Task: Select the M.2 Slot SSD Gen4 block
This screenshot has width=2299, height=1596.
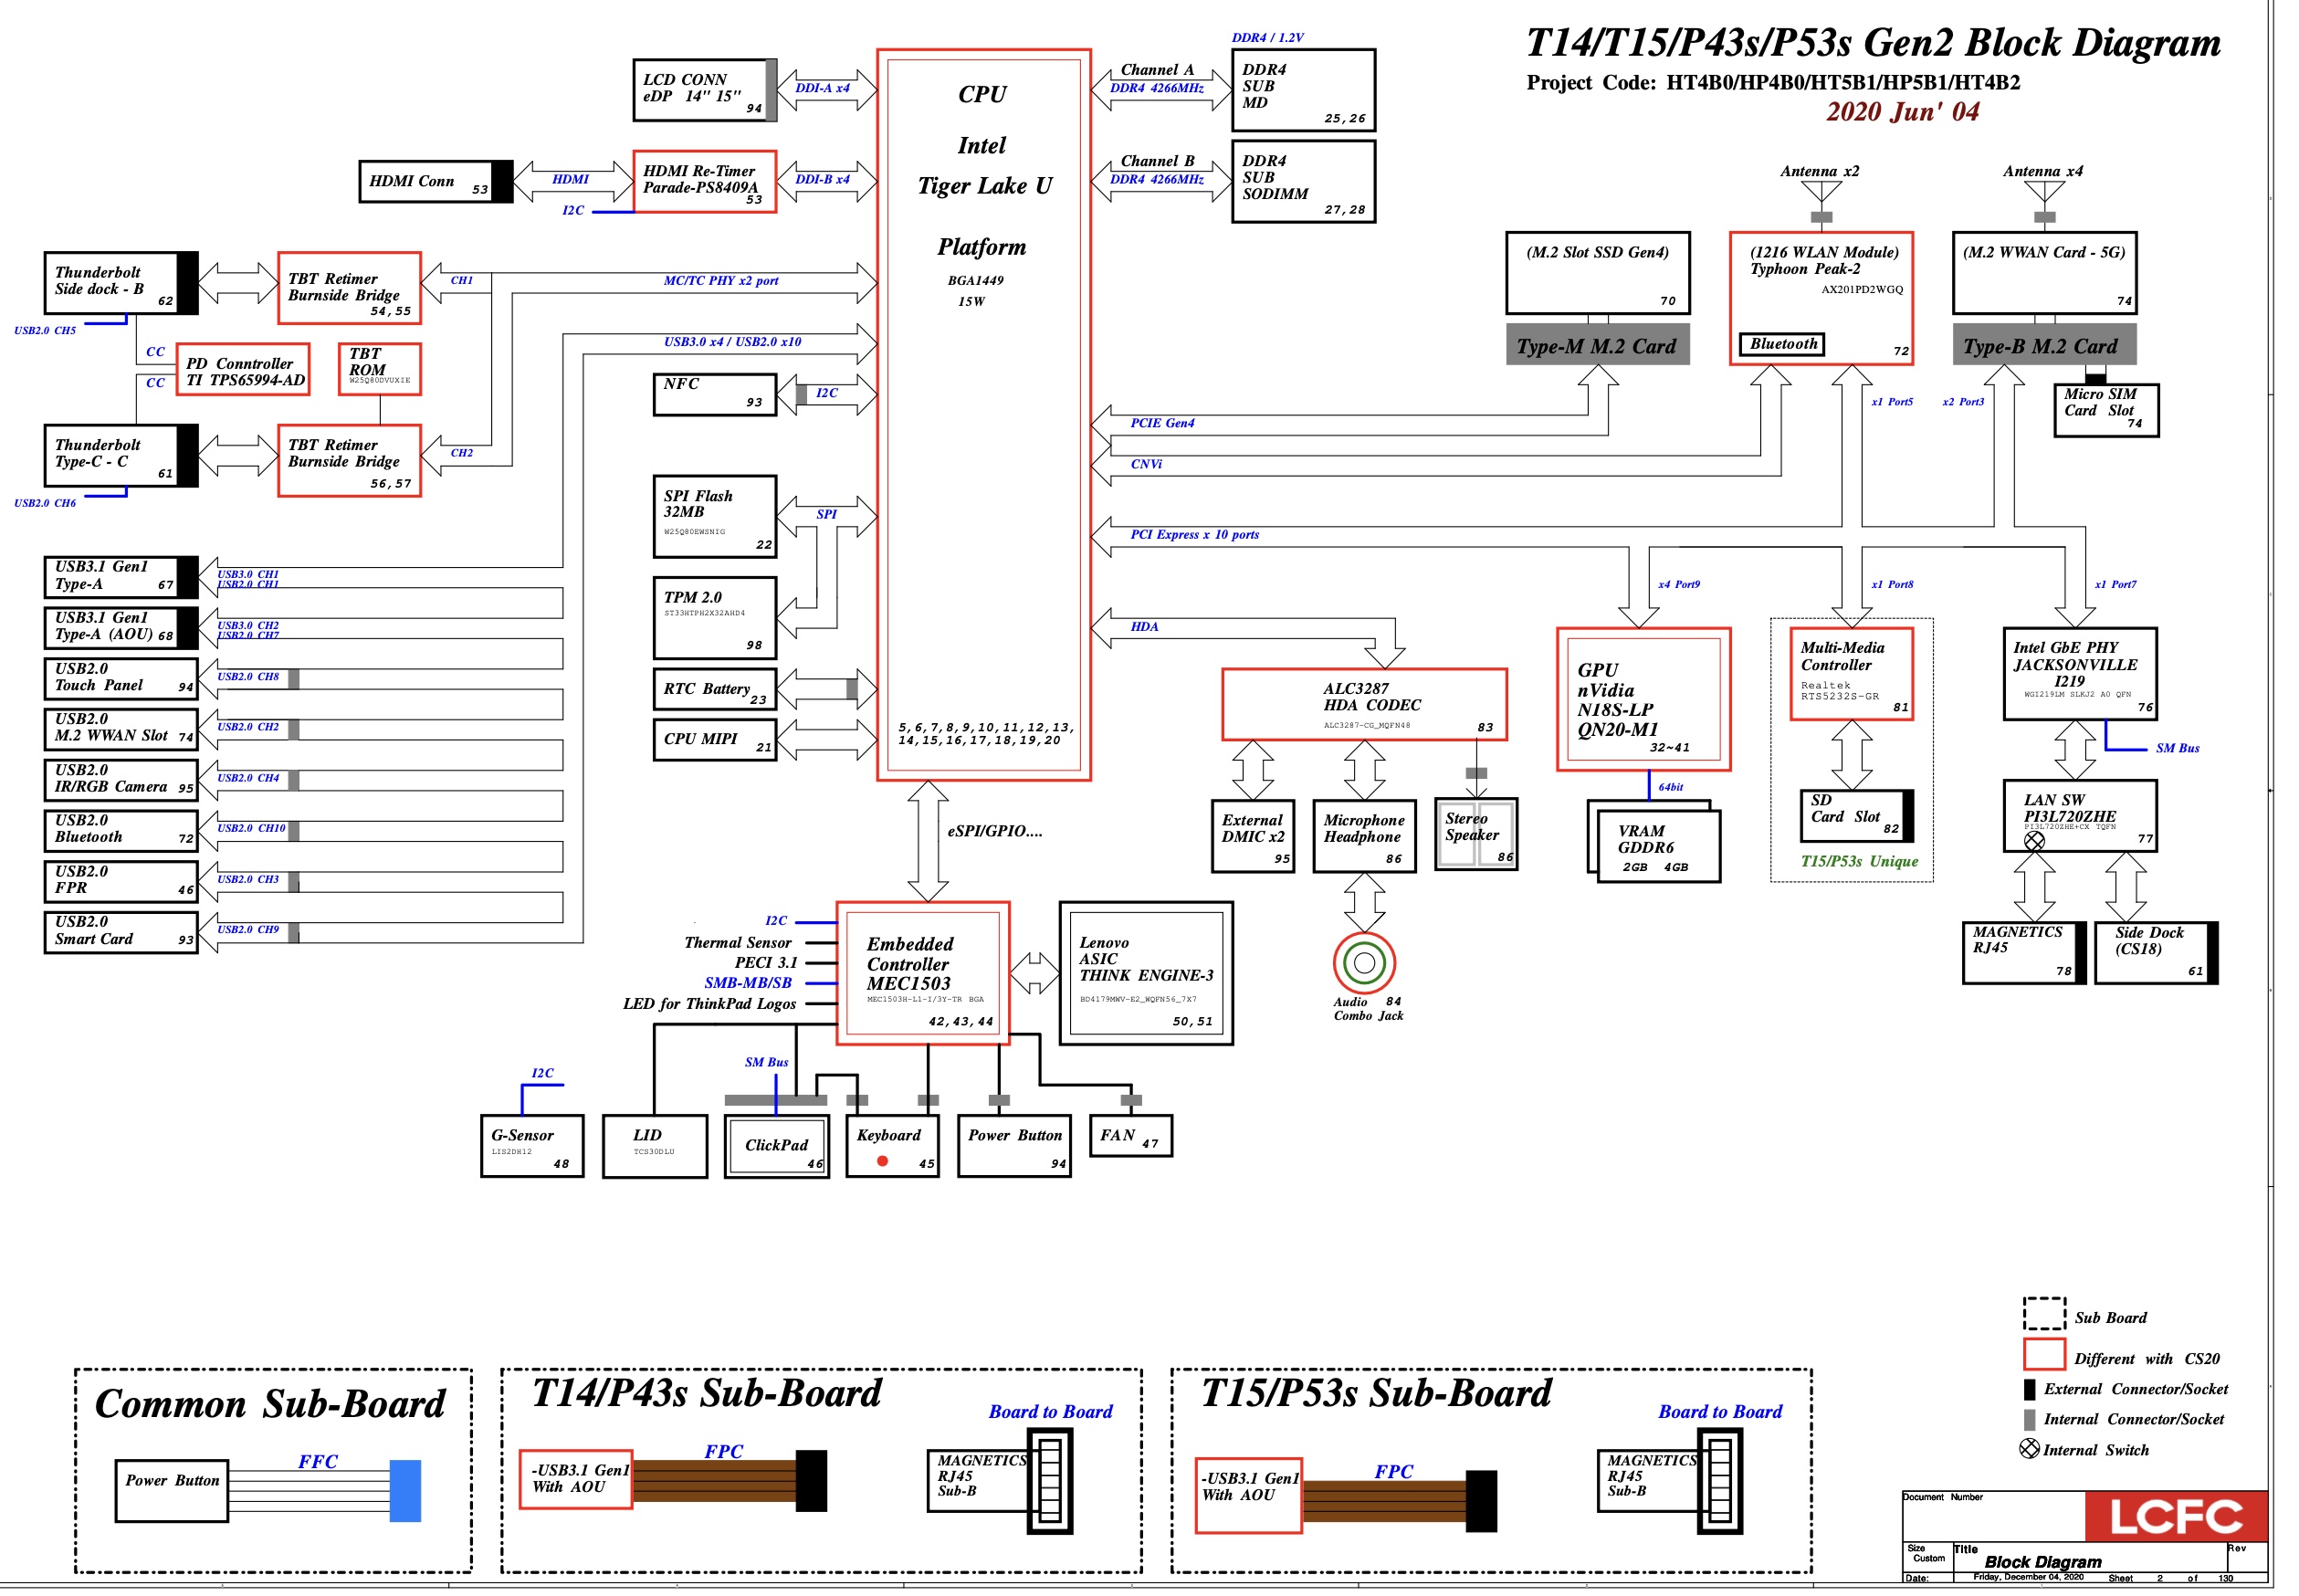Action: tap(1598, 273)
